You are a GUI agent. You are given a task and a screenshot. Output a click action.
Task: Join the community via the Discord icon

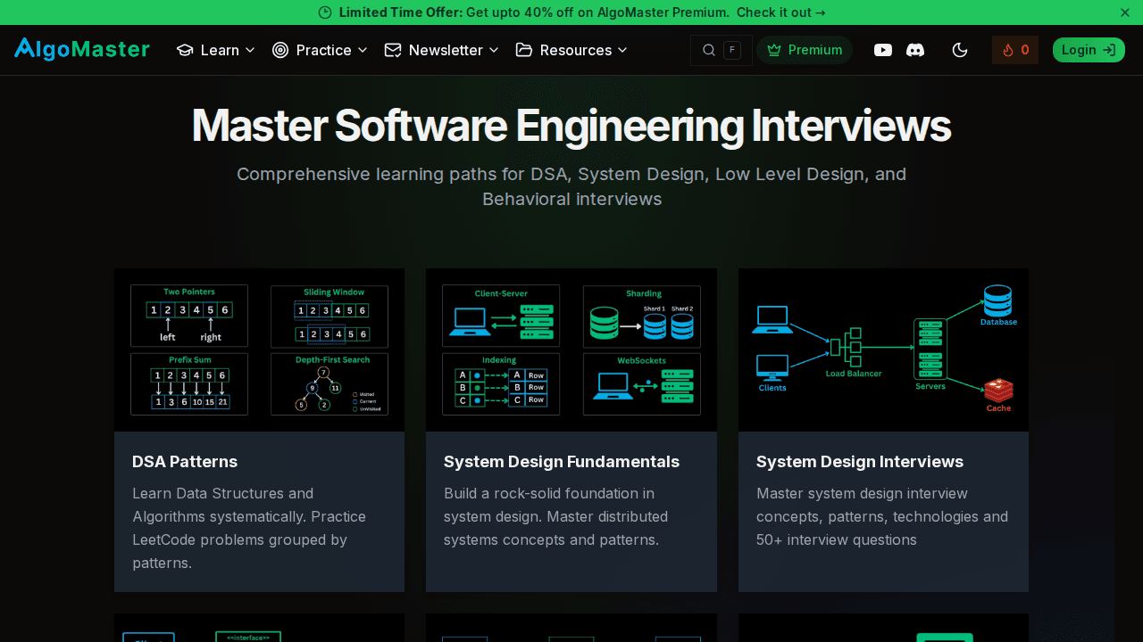tap(915, 50)
